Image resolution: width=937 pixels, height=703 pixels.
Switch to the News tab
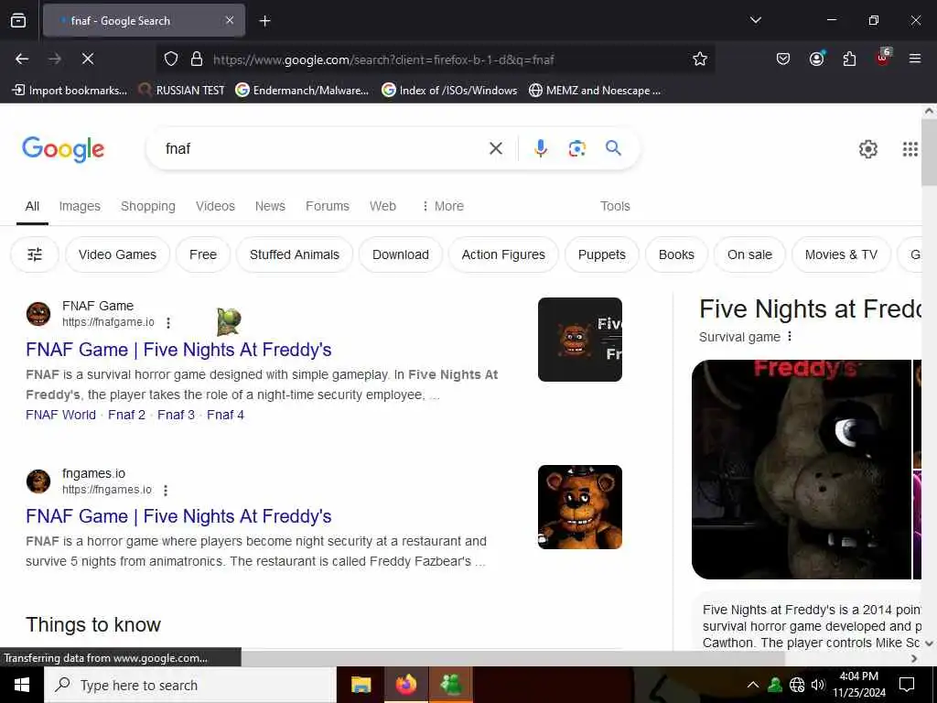[x=270, y=206]
